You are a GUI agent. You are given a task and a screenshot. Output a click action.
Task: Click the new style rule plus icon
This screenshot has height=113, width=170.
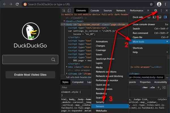point(159,88)
